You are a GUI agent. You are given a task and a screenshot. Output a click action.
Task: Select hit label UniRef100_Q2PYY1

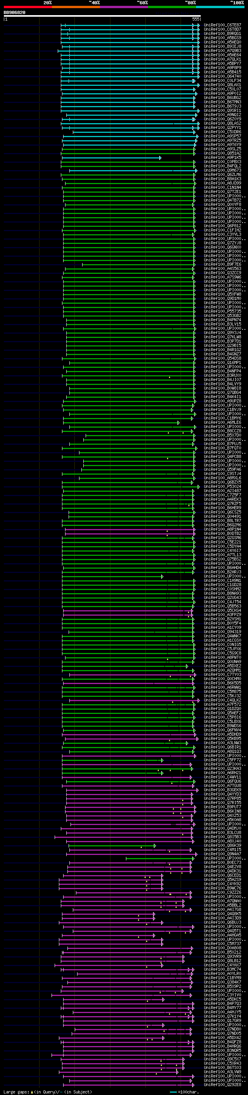pyautogui.click(x=222, y=127)
